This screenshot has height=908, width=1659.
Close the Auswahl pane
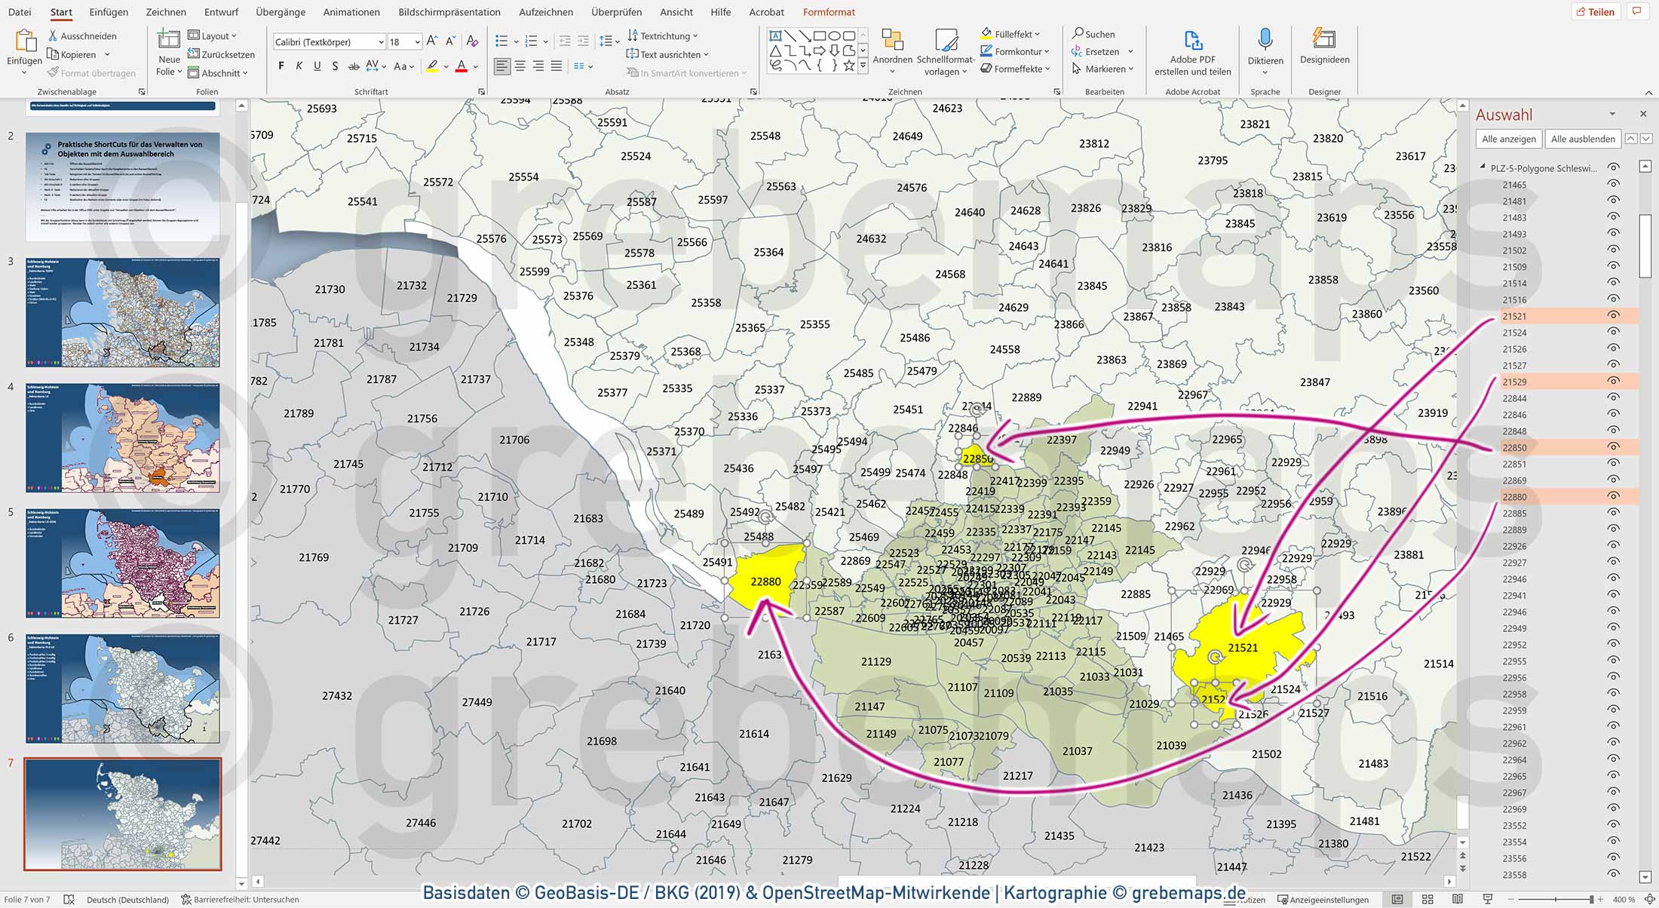pyautogui.click(x=1643, y=114)
